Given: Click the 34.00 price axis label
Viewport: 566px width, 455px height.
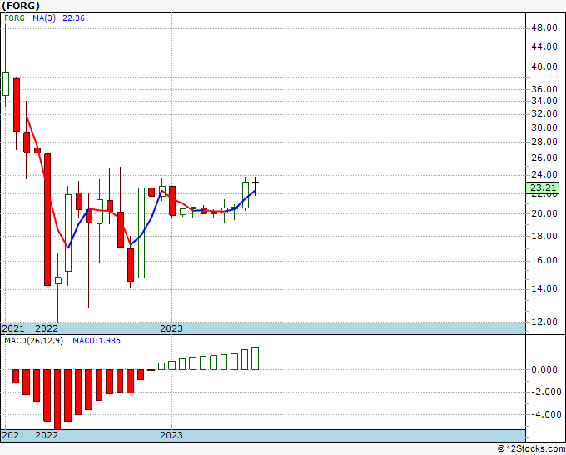Looking at the screenshot, I should tap(544, 101).
